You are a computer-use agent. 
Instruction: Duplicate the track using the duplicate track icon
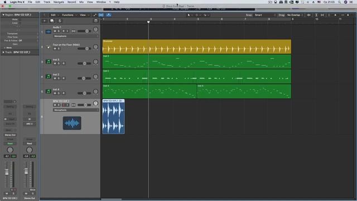52,21
